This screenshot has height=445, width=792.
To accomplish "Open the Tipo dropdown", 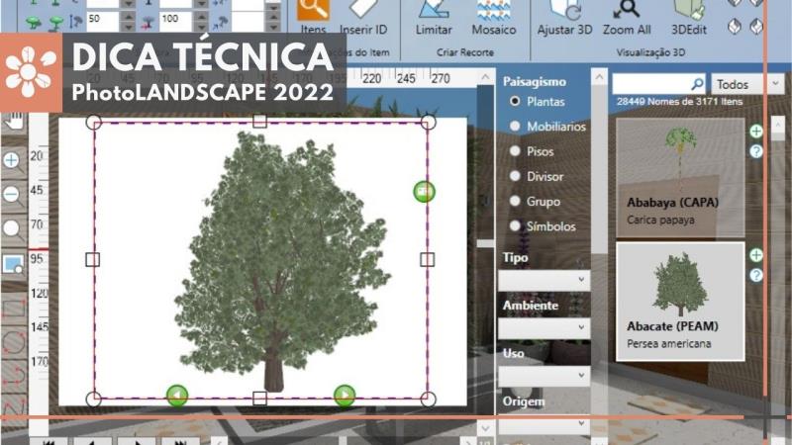I will coord(544,281).
